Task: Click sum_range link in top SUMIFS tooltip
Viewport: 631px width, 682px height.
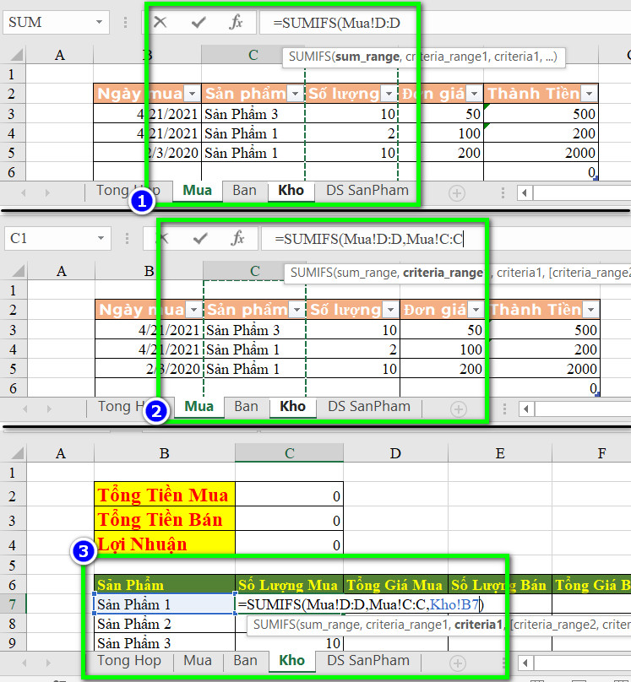Action: click(x=367, y=57)
